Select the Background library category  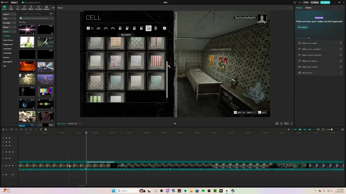(8, 44)
